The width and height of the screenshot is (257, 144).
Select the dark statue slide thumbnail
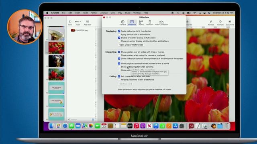[56, 61]
